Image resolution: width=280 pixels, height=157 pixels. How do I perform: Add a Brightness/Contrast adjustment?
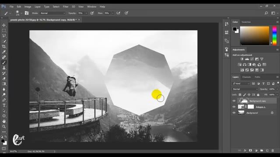tap(242, 59)
